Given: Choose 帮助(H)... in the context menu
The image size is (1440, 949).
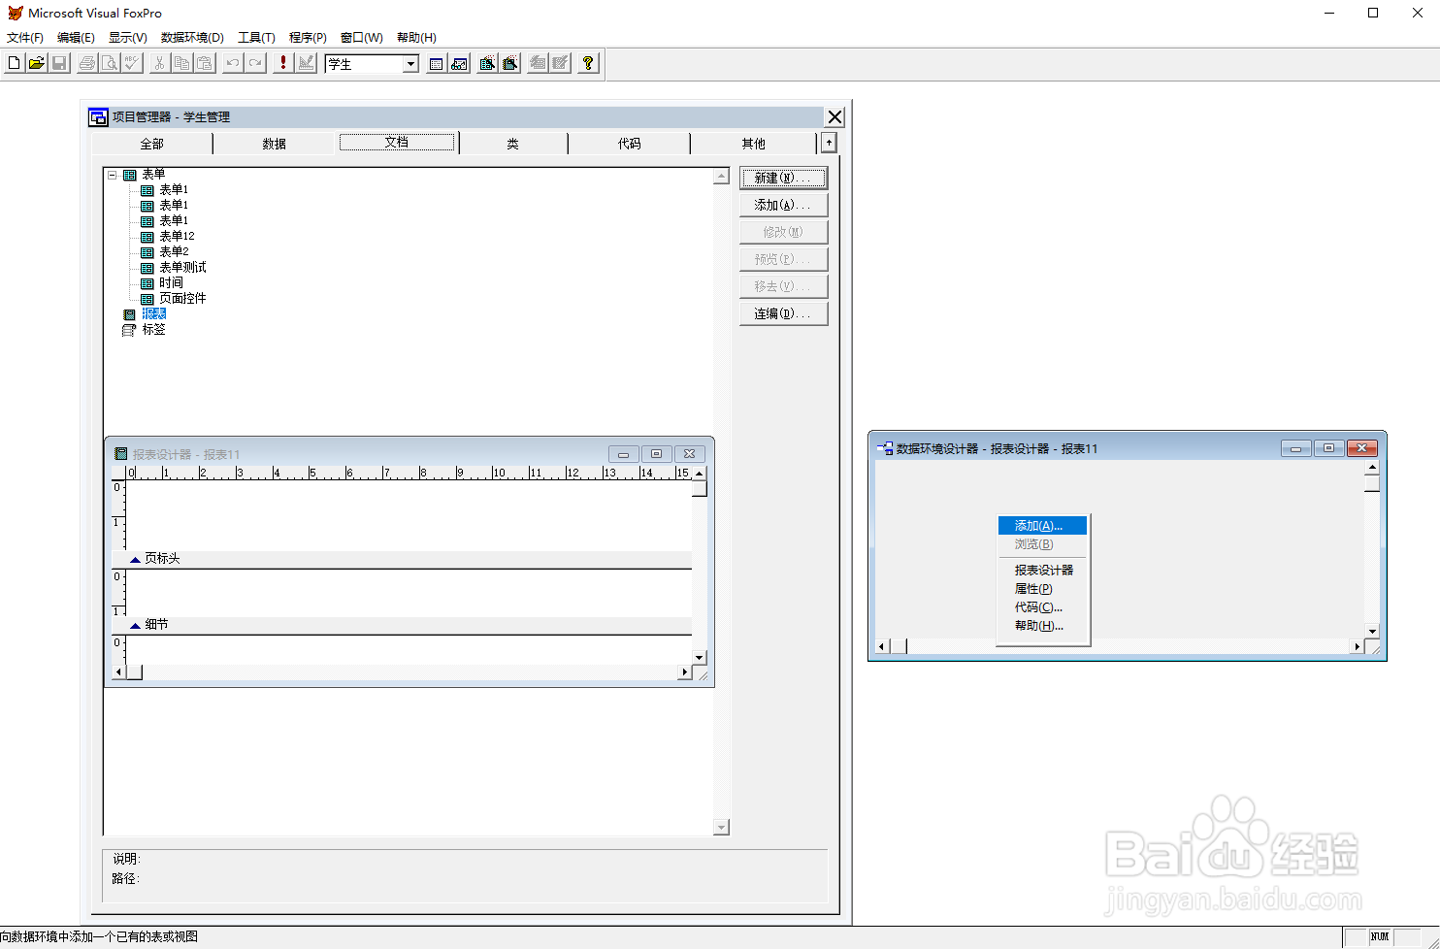Looking at the screenshot, I should pyautogui.click(x=1042, y=625).
